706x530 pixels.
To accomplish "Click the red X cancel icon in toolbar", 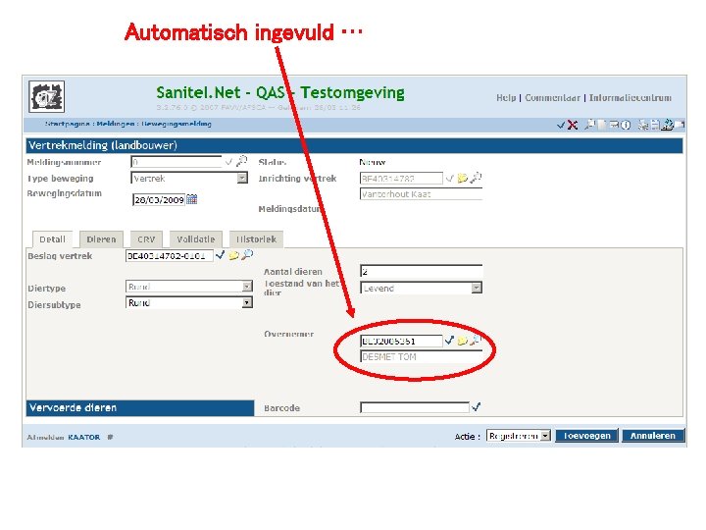I will coord(573,125).
